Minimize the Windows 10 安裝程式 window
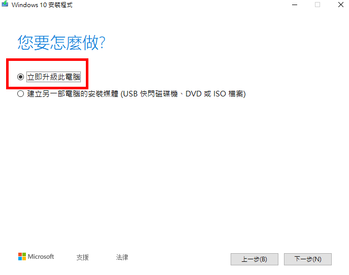This screenshot has height=275, width=349. pos(295,5)
